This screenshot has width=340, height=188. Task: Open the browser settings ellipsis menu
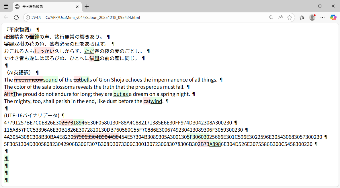pos(323,17)
